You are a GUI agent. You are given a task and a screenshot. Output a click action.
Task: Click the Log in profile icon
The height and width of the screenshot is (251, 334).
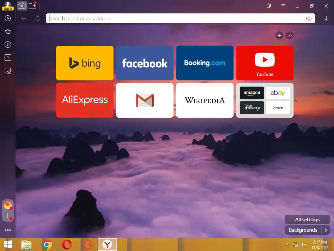(x=8, y=6)
